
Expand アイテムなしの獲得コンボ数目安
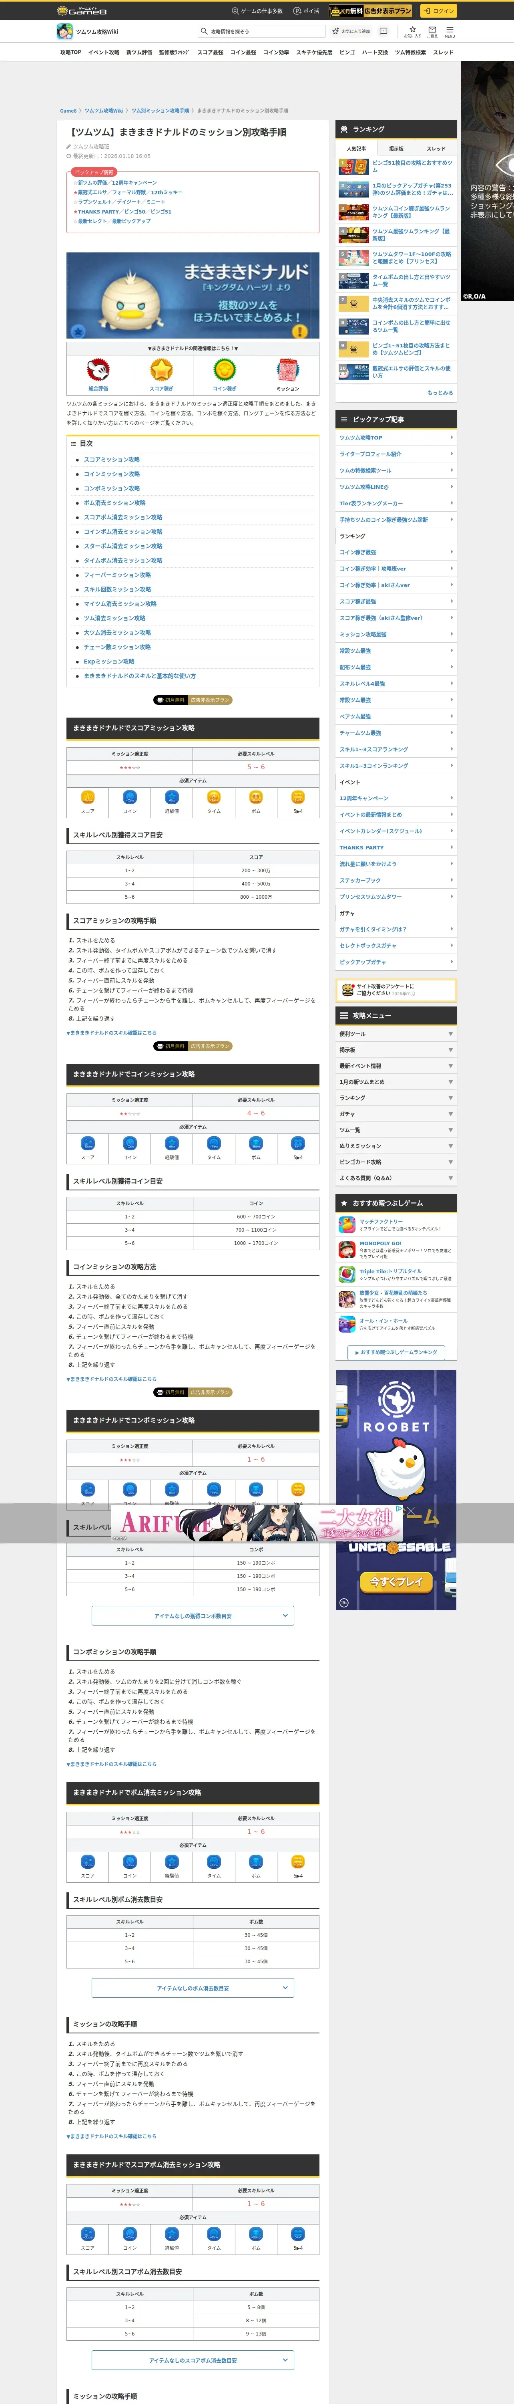coord(193,1615)
